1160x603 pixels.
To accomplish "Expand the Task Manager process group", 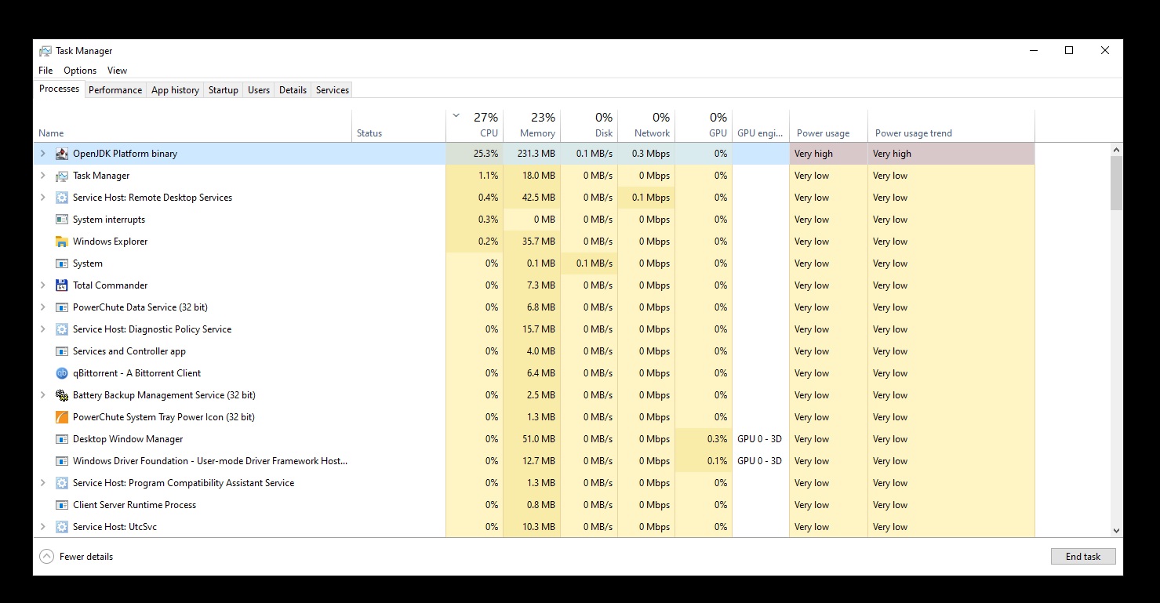I will coord(43,176).
